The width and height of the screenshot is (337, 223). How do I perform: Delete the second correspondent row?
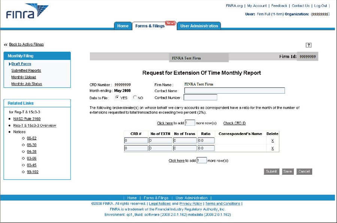point(272,148)
